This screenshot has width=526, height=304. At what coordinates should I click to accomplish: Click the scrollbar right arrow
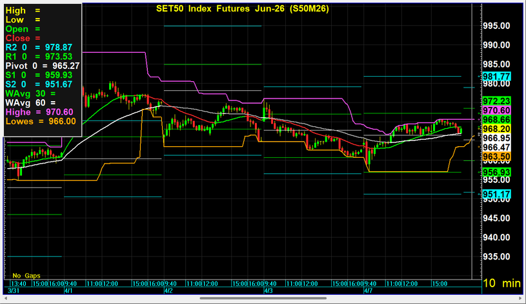click(521, 298)
